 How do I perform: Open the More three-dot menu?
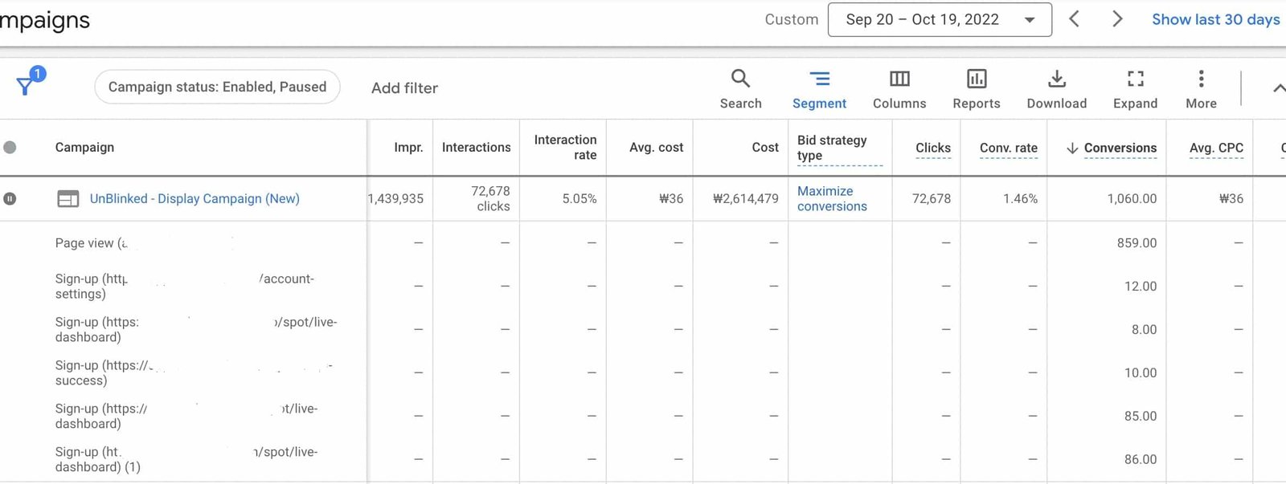1201,79
